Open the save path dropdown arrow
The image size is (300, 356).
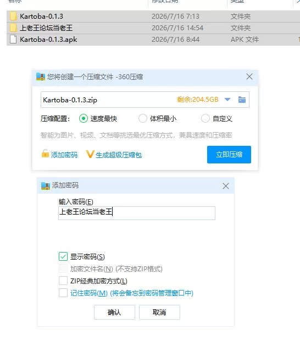click(x=227, y=100)
